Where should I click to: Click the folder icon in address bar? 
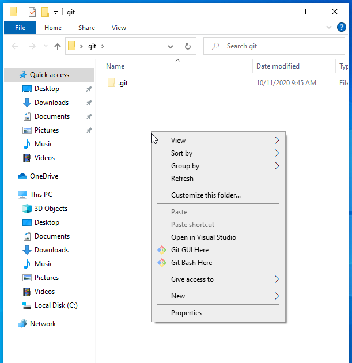point(72,46)
